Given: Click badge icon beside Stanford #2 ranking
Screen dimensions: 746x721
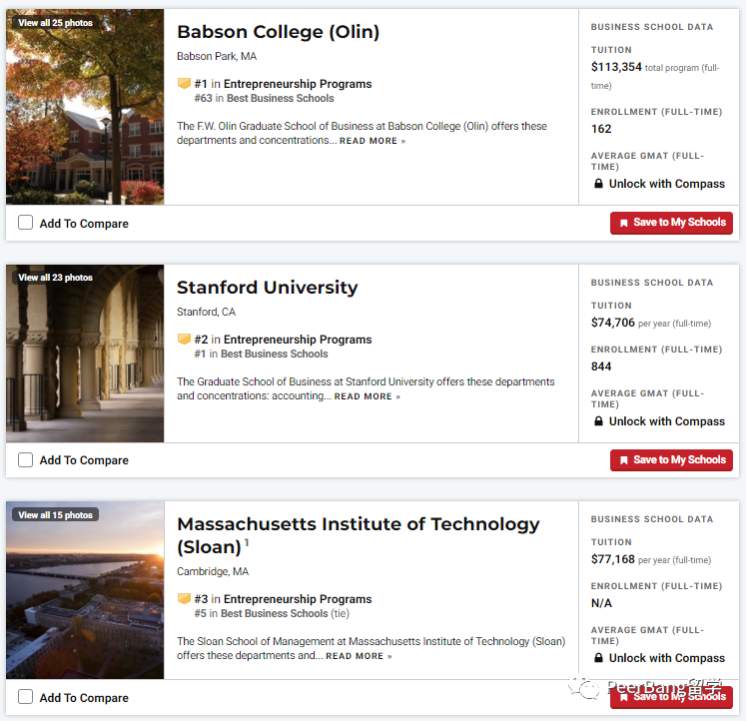Looking at the screenshot, I should 184,340.
